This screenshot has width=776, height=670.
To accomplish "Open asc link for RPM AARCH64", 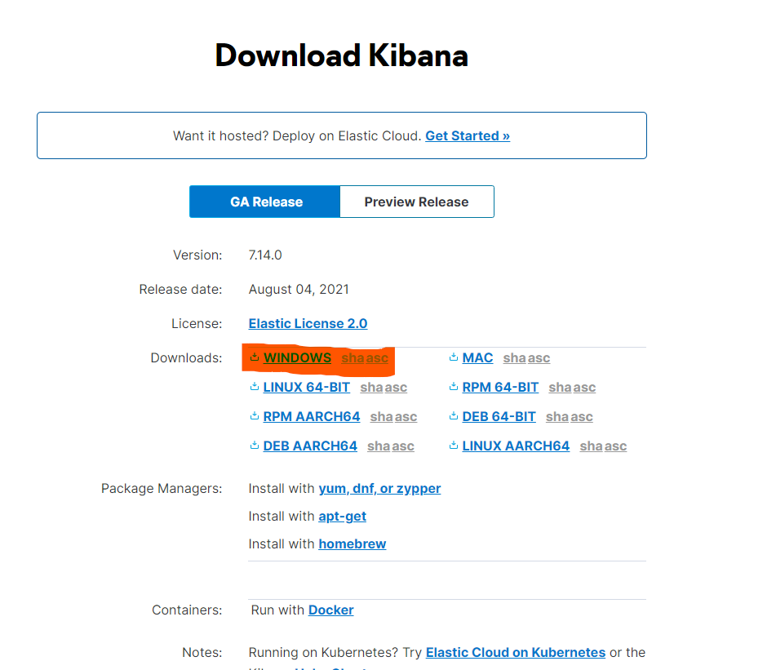I will click(406, 417).
